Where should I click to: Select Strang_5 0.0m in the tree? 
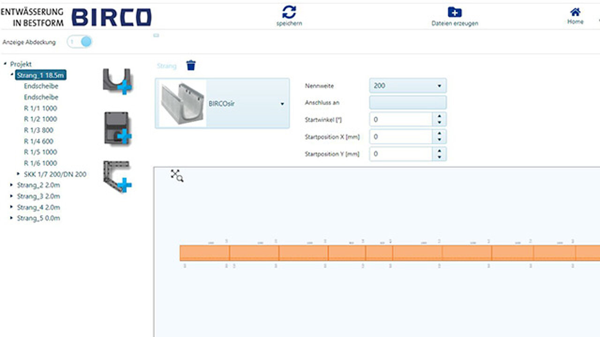point(38,218)
